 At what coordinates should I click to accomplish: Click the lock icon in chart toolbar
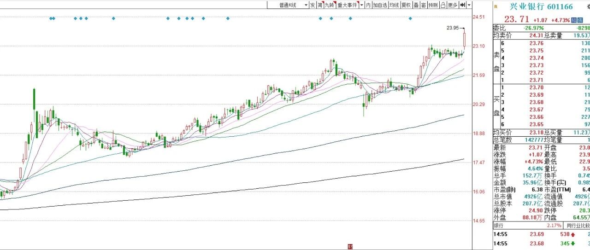(442, 5)
